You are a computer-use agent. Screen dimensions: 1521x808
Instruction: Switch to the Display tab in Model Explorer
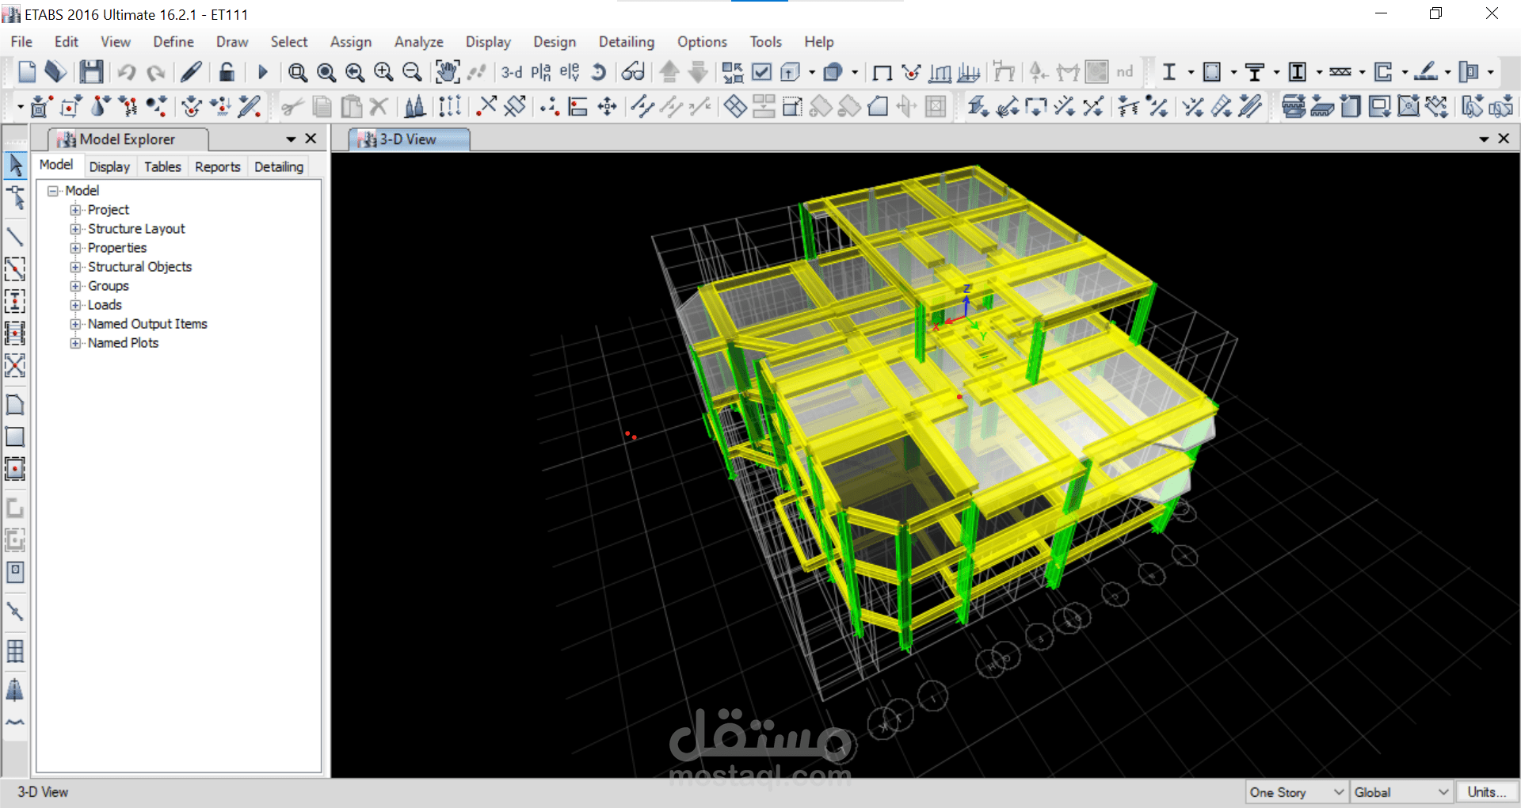point(109,166)
